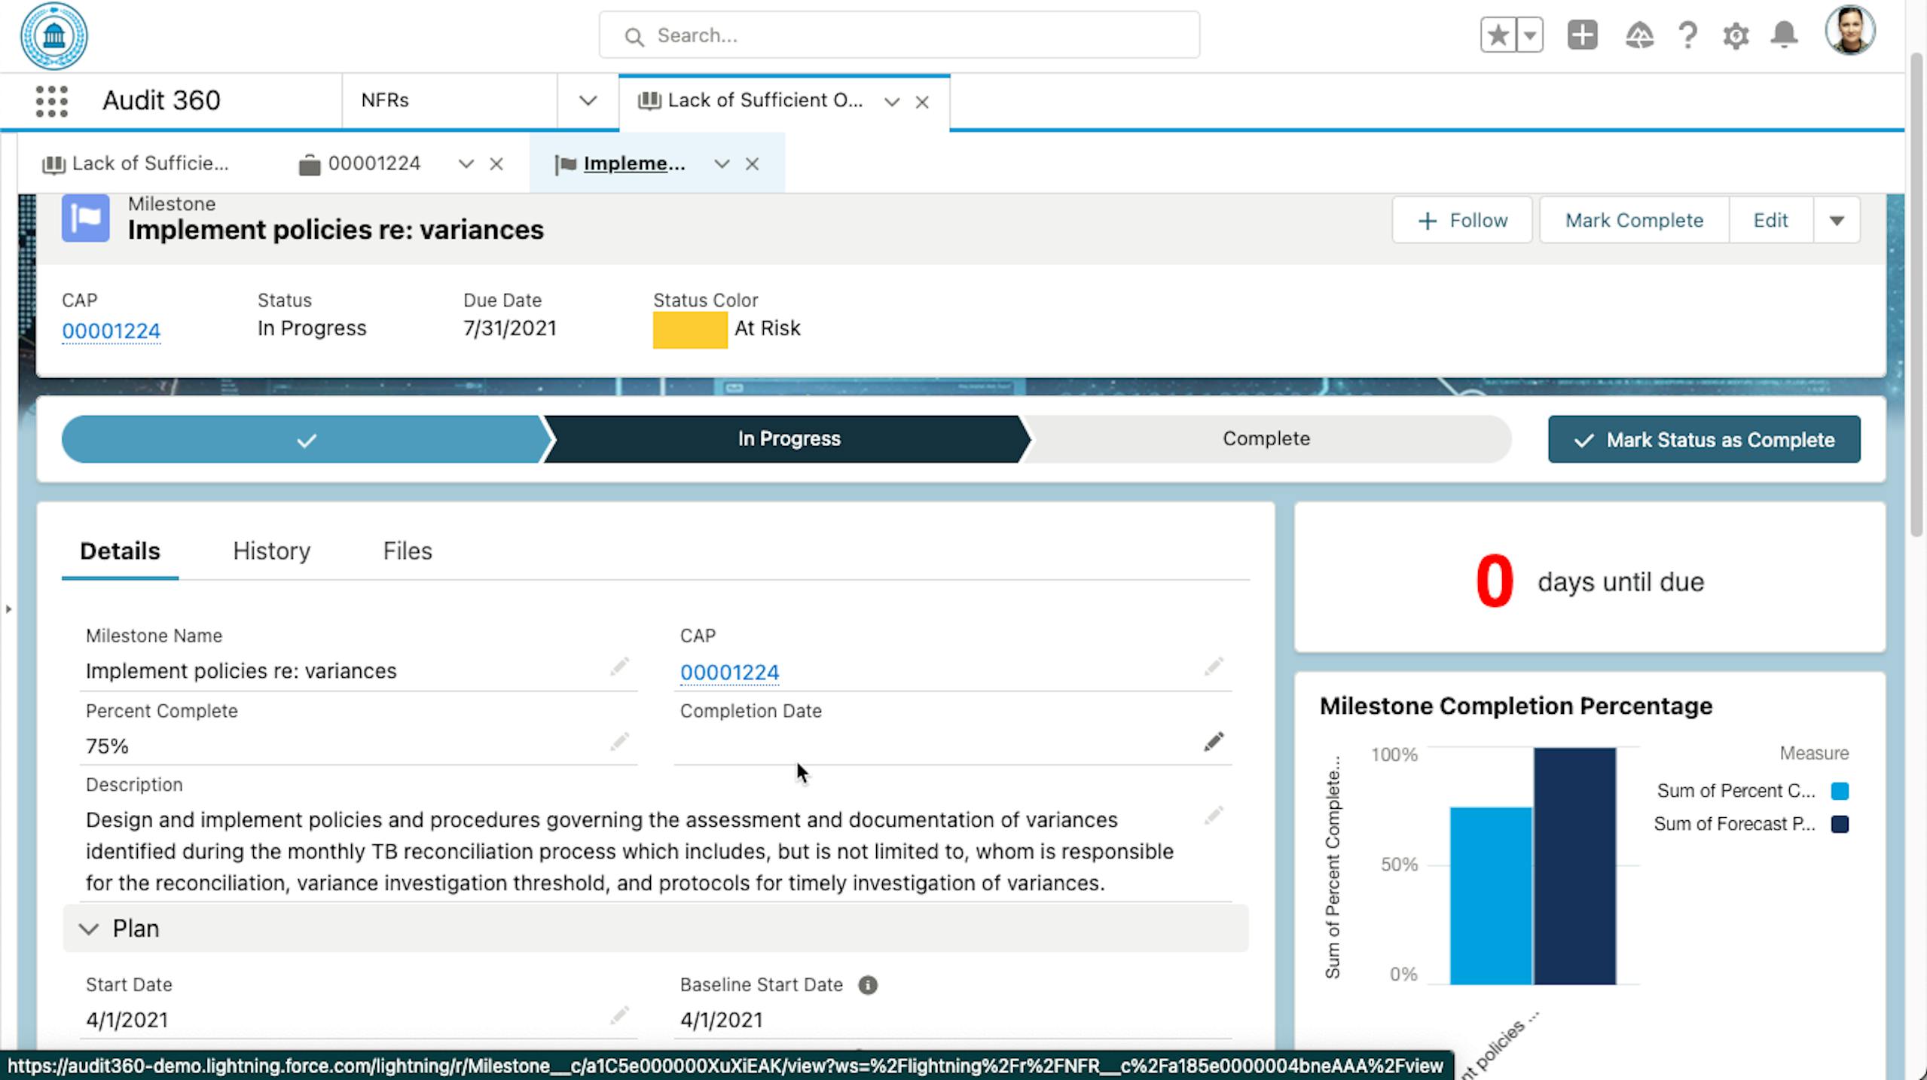Open the user profile avatar

click(x=1849, y=32)
